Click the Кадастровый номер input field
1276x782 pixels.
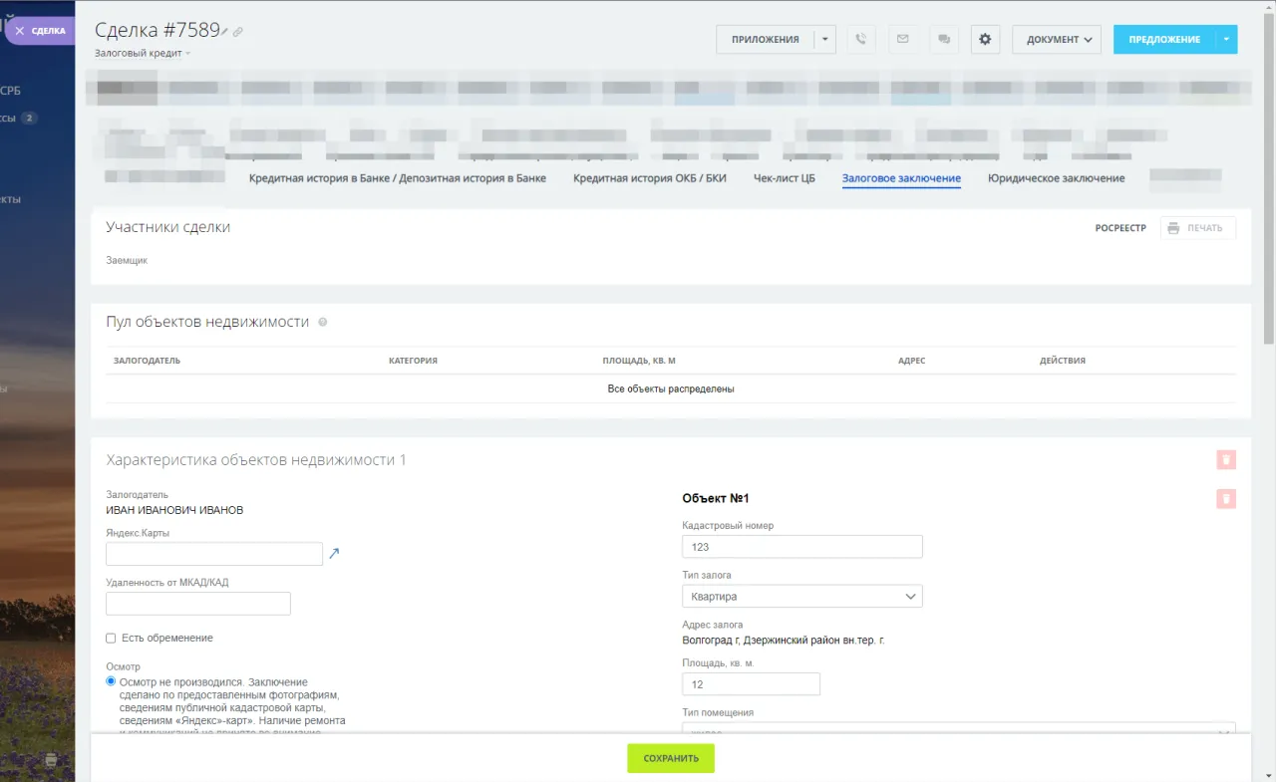point(801,547)
